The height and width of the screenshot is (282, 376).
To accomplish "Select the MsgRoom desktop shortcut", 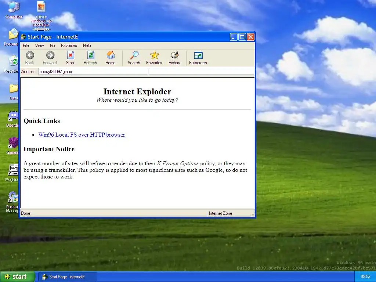I will pyautogui.click(x=12, y=173).
